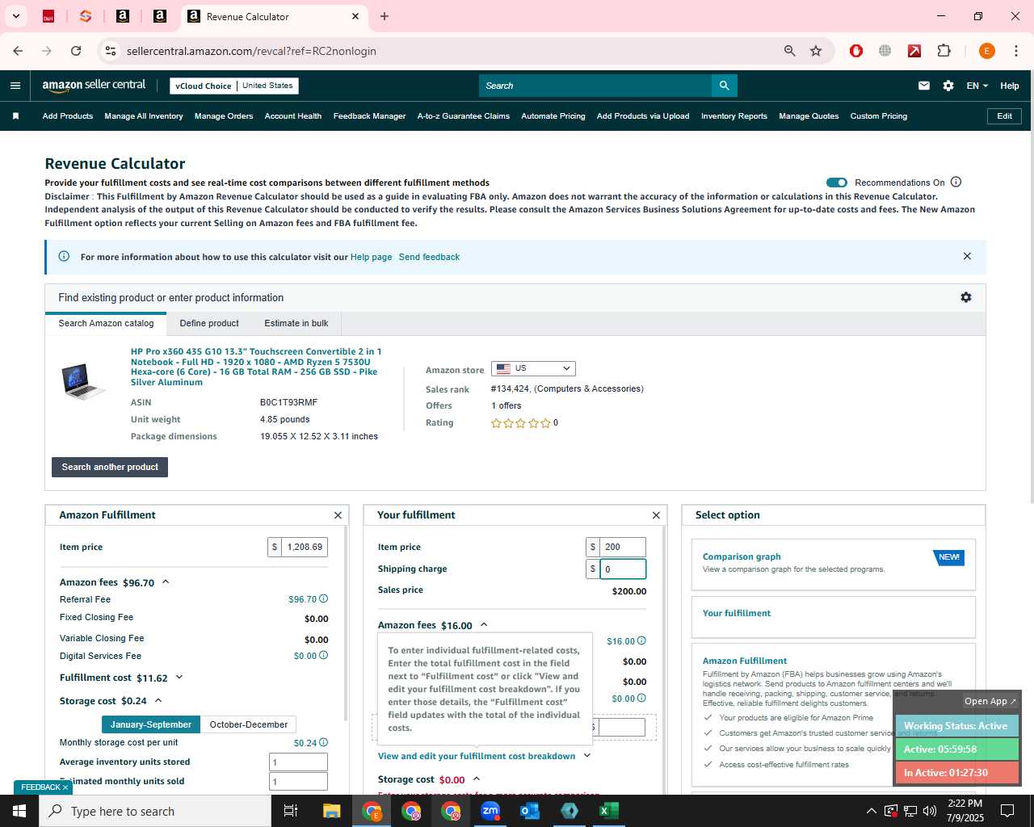Reload the page
Image resolution: width=1034 pixels, height=827 pixels.
point(76,51)
